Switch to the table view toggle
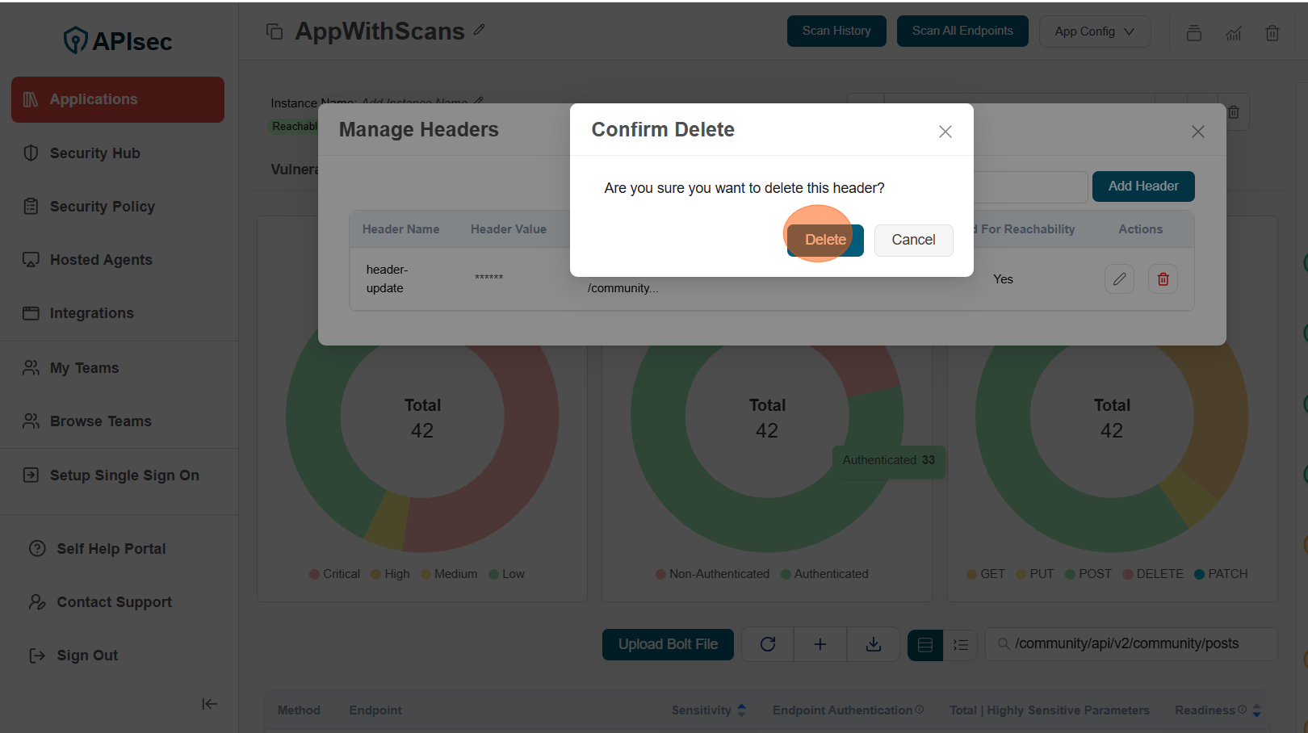This screenshot has width=1308, height=733. click(x=925, y=645)
